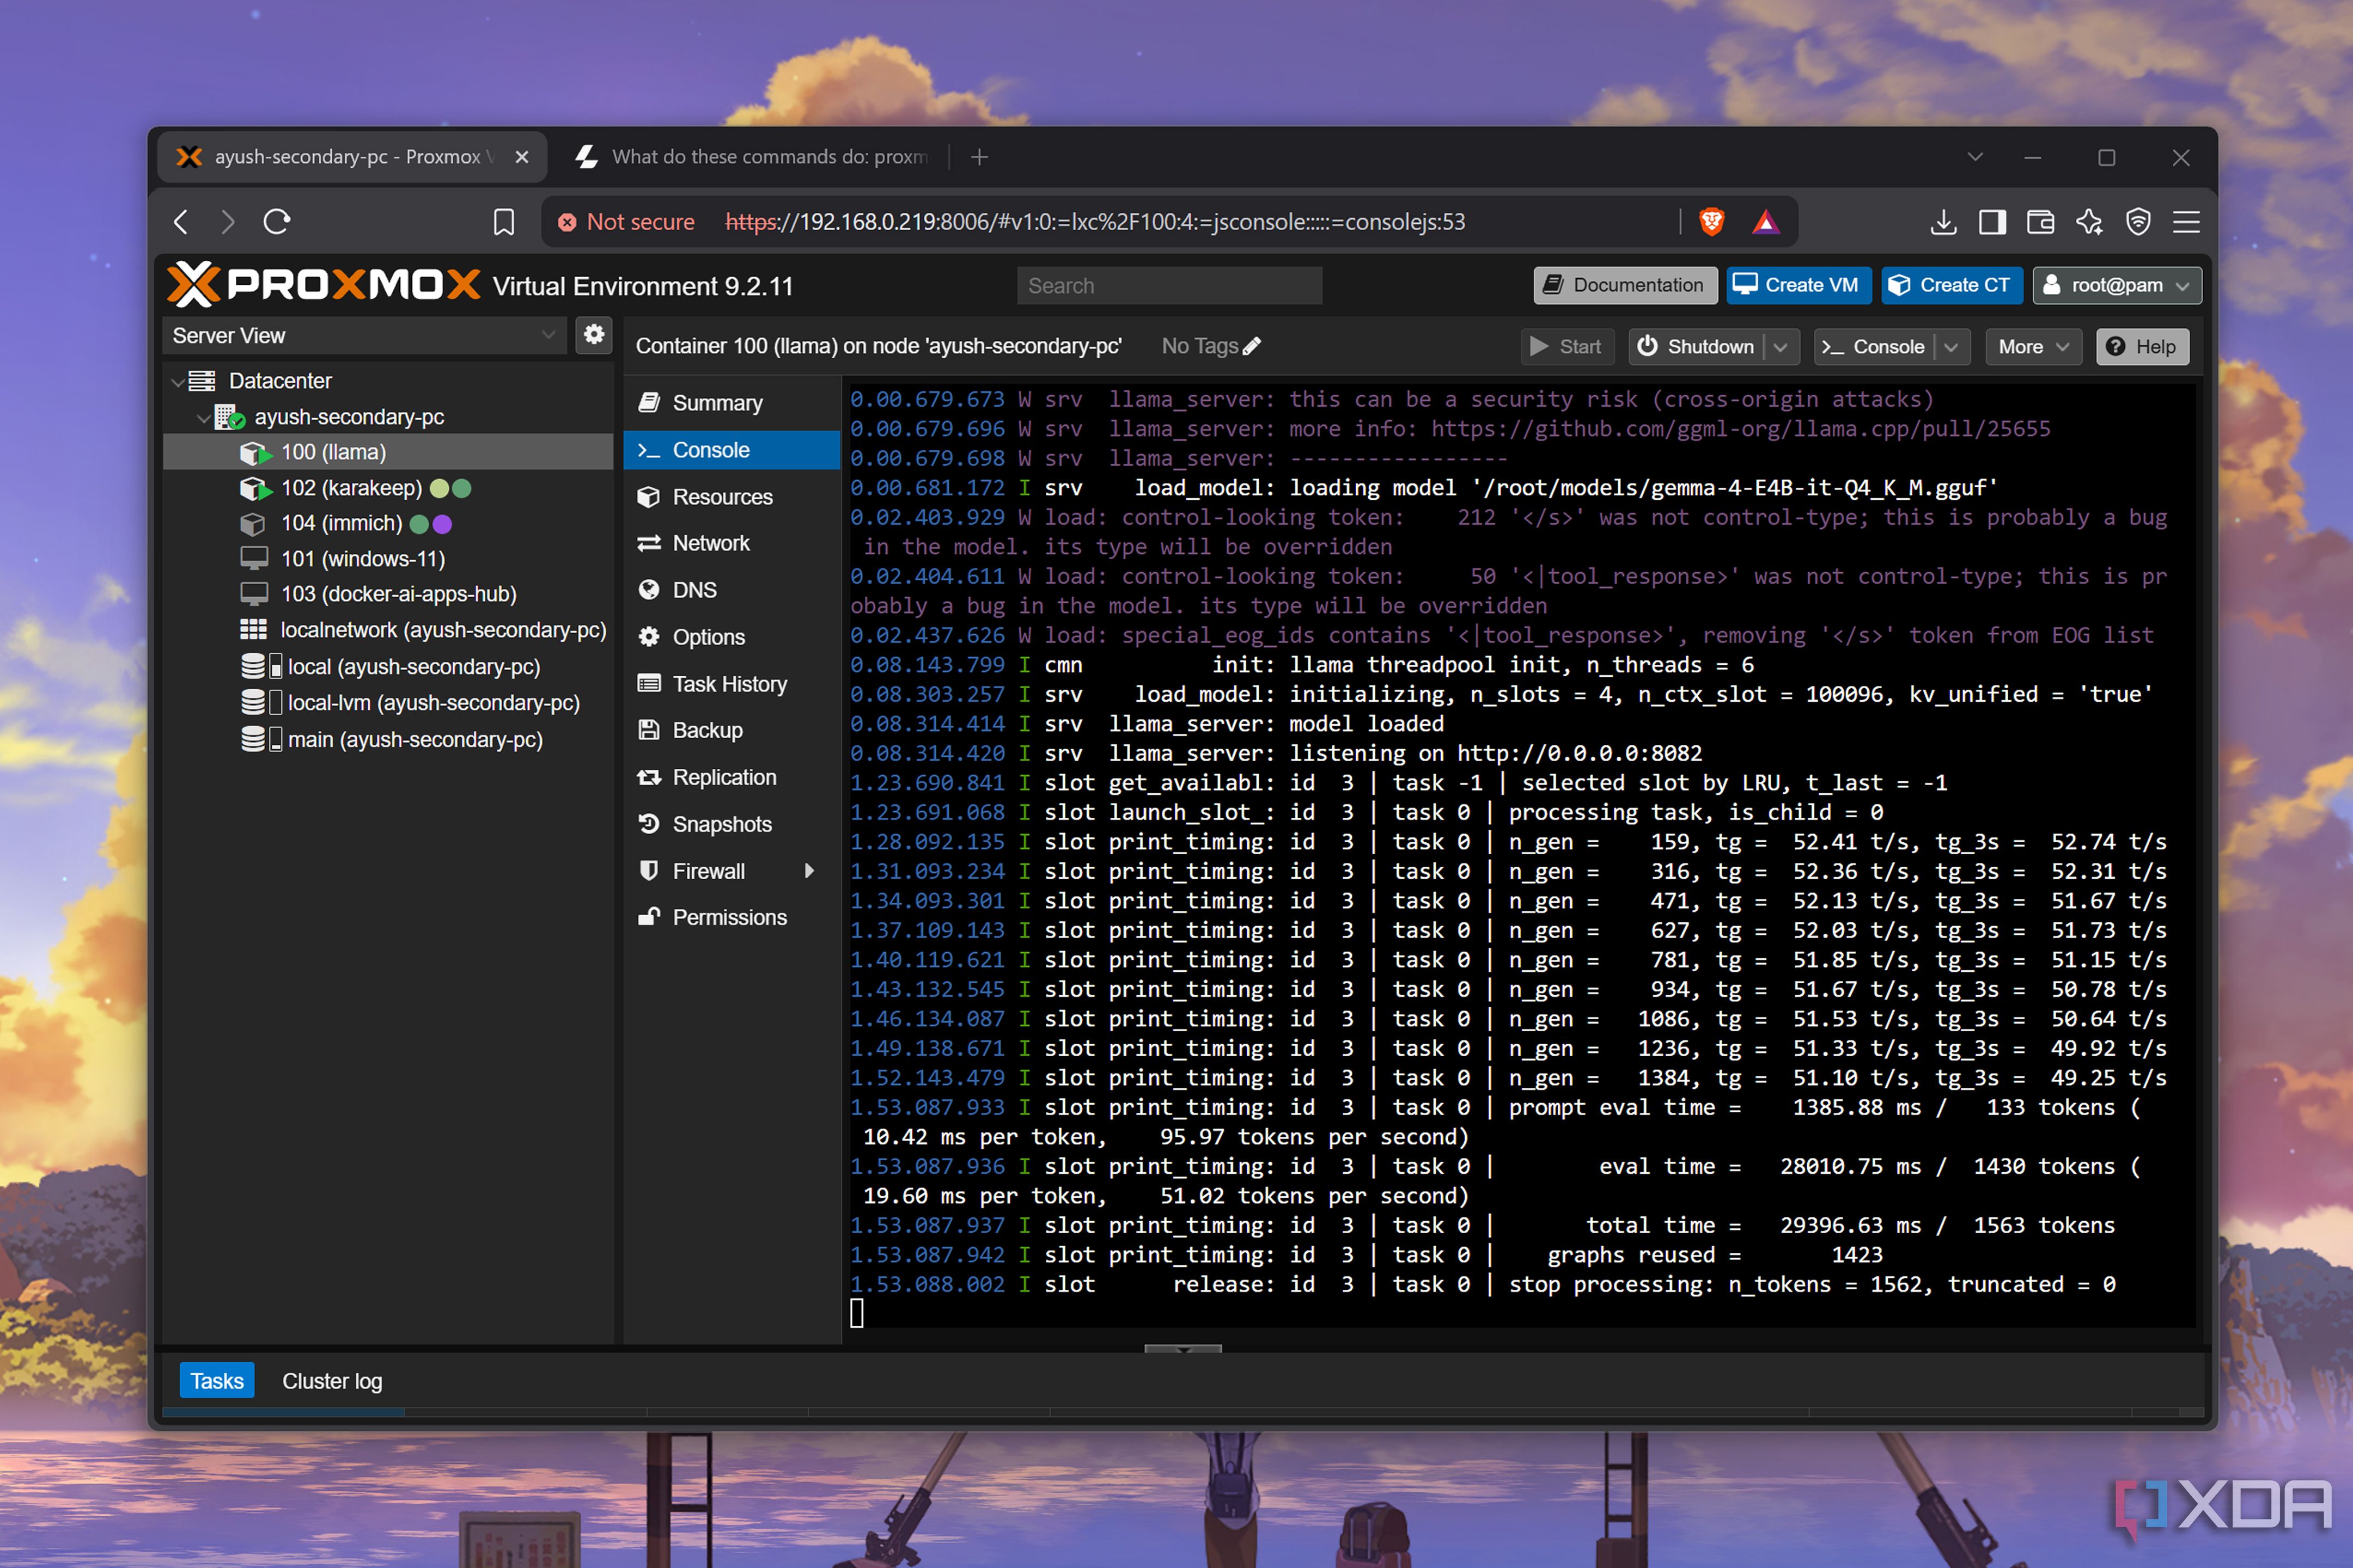Click the Create VM button
The image size is (2353, 1568).
(1798, 285)
